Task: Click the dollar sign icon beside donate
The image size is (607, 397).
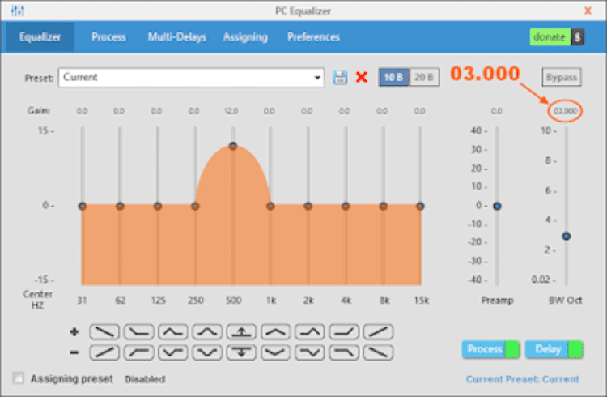Action: pyautogui.click(x=578, y=37)
